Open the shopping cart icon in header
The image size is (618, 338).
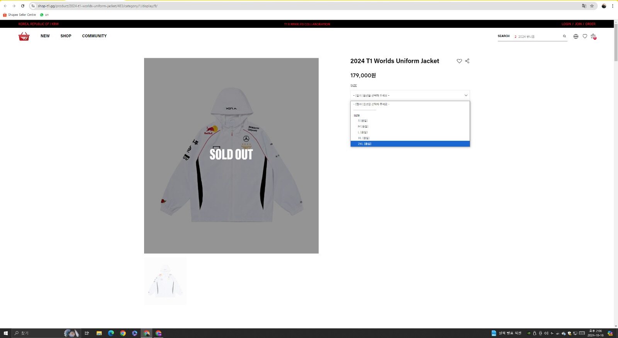(593, 36)
